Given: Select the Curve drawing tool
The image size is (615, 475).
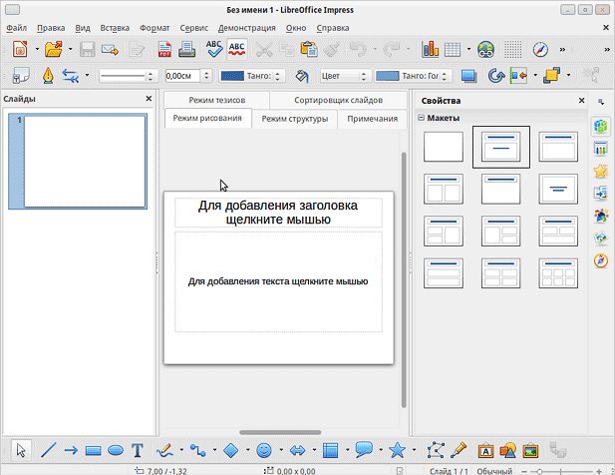Looking at the screenshot, I should tap(164, 450).
